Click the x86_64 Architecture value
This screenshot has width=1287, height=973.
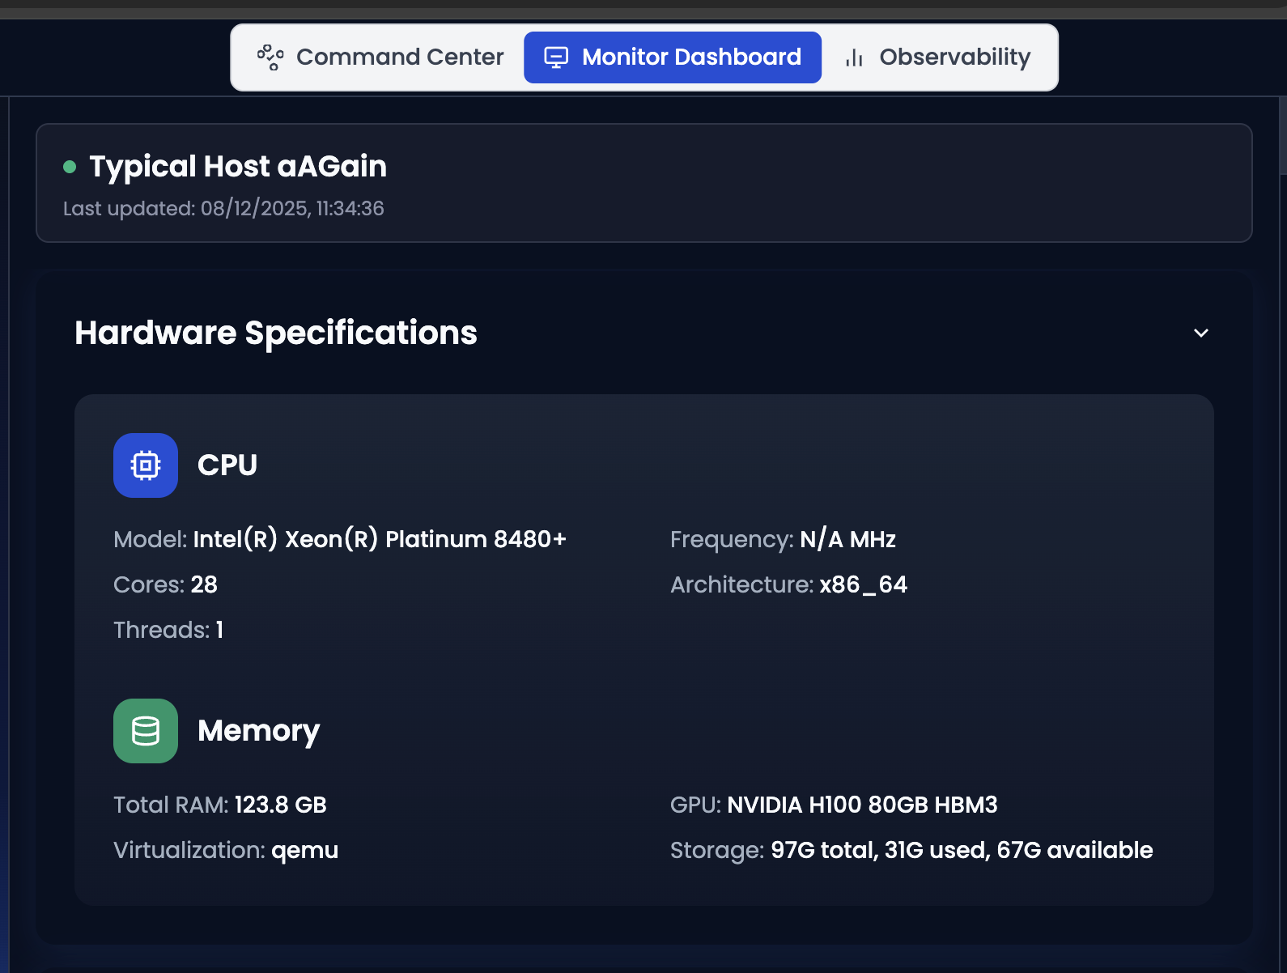pos(863,584)
